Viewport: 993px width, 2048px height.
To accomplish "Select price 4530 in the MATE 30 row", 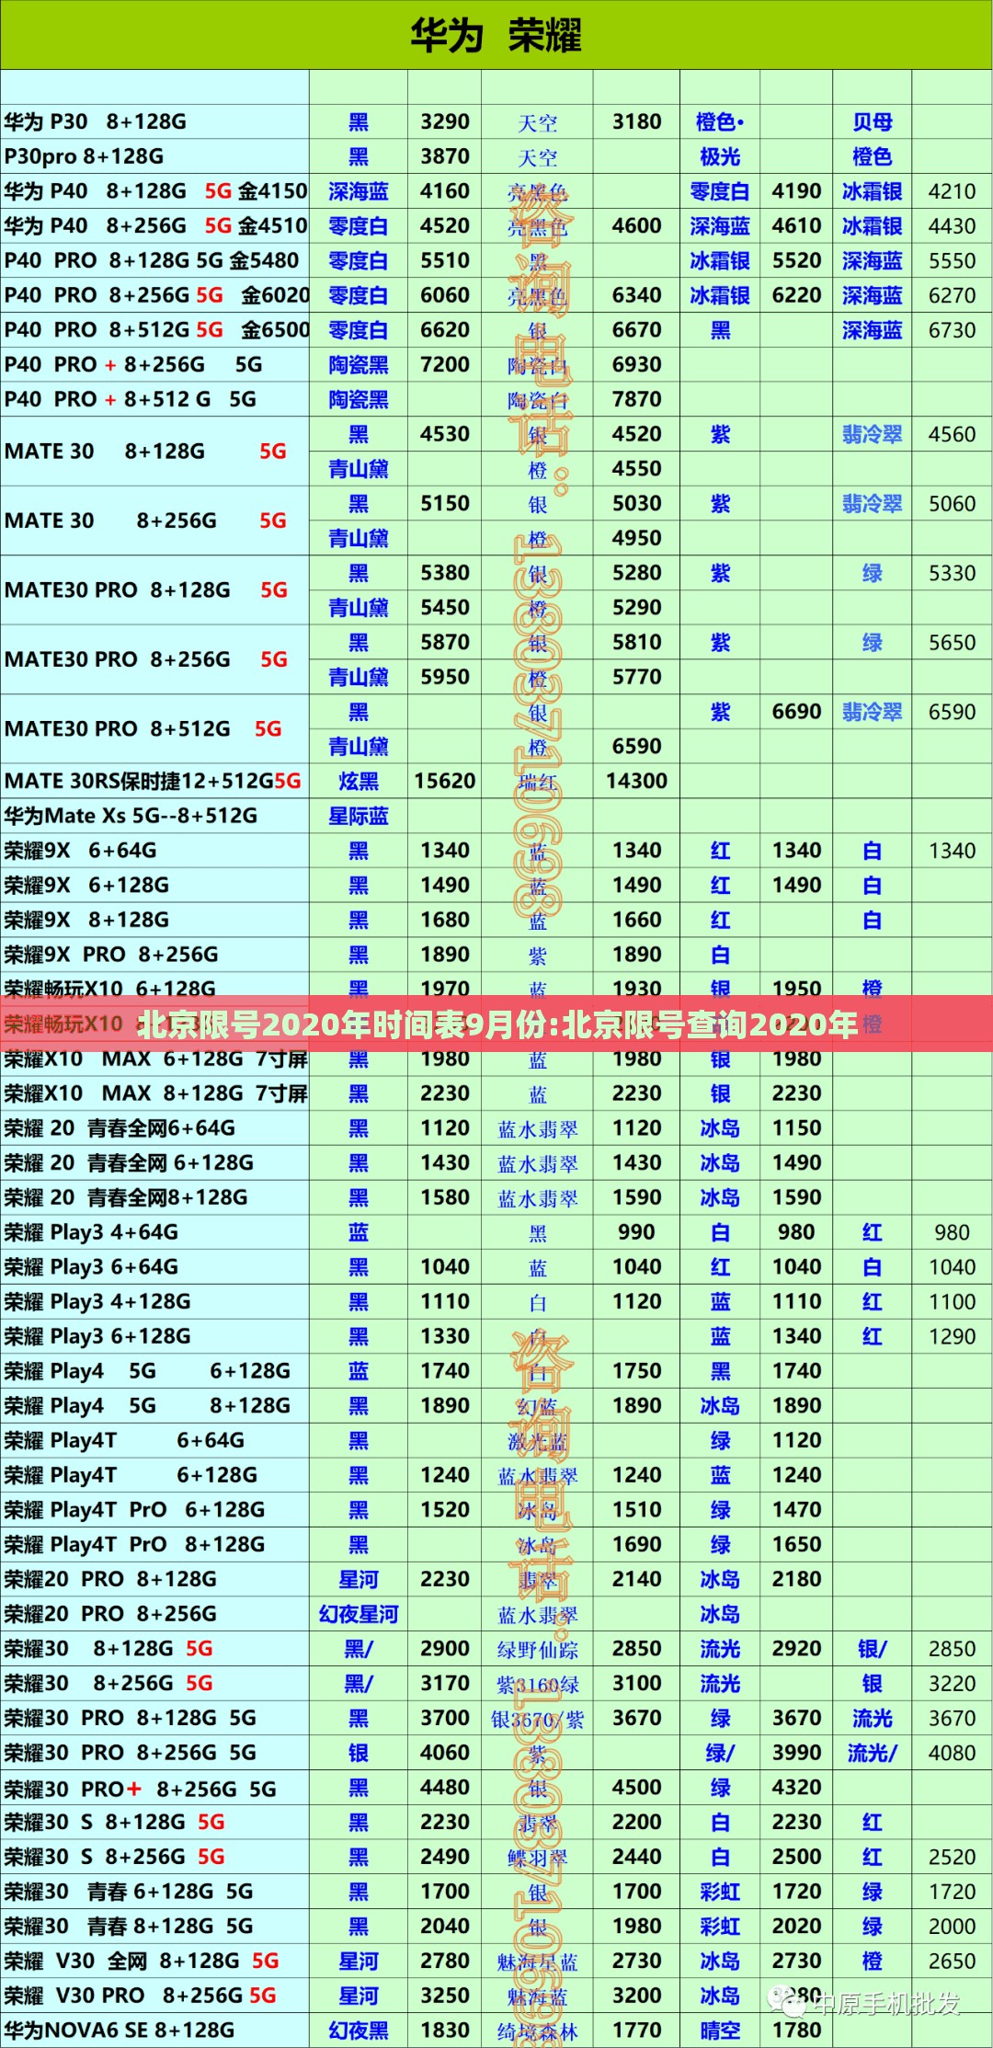I will click(445, 434).
